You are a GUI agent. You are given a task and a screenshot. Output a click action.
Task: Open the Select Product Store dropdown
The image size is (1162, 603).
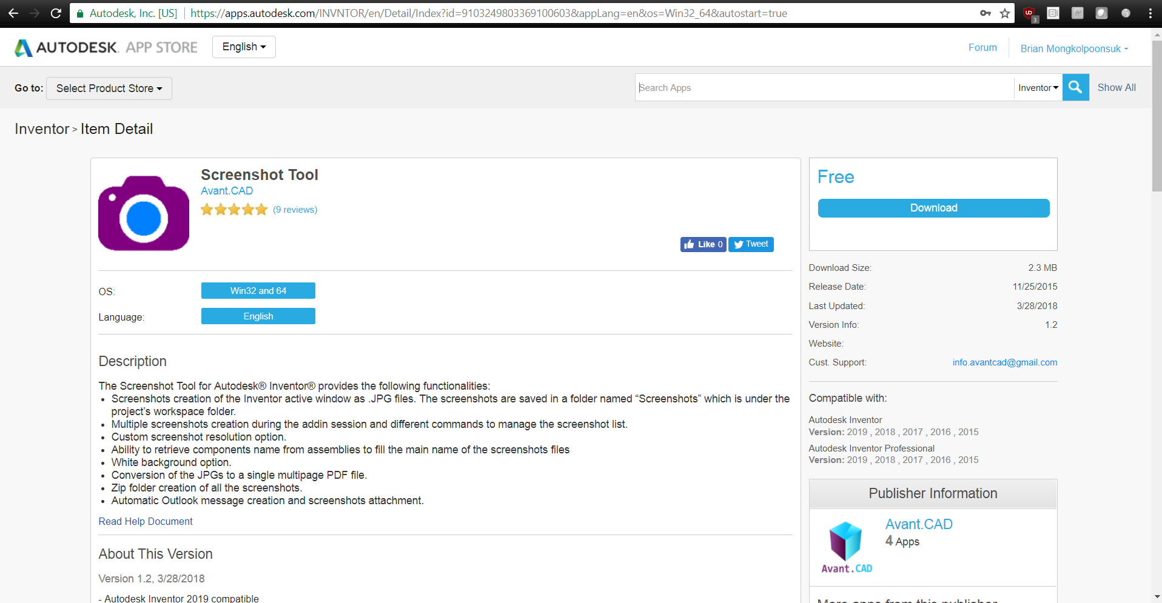click(109, 88)
